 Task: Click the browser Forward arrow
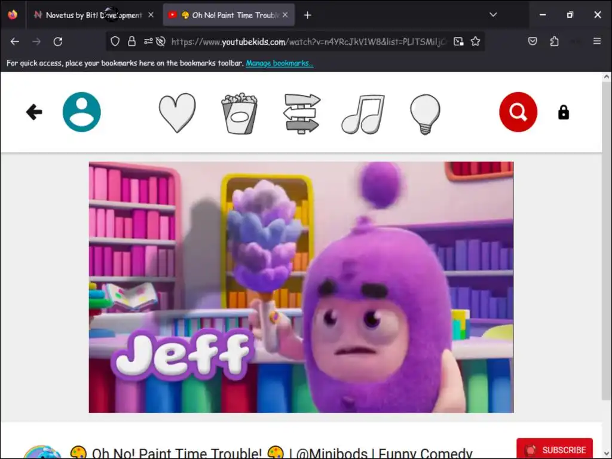pyautogui.click(x=36, y=41)
